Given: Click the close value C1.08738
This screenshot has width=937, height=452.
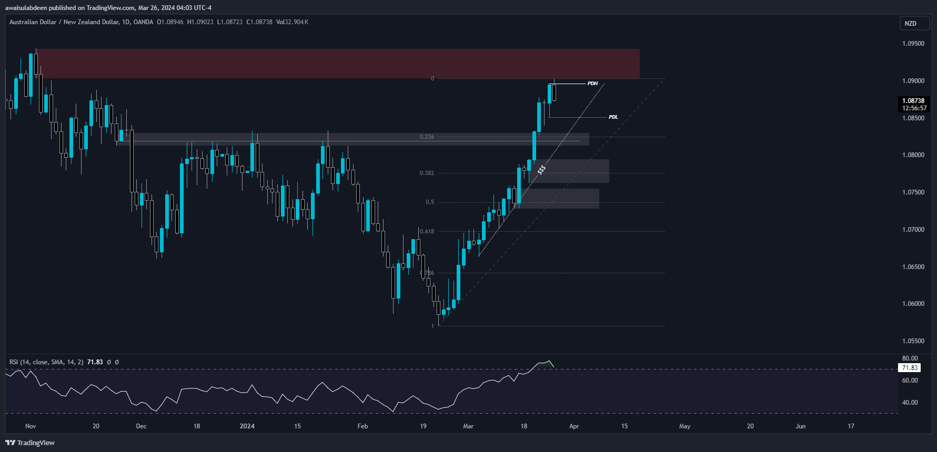Looking at the screenshot, I should point(259,22).
